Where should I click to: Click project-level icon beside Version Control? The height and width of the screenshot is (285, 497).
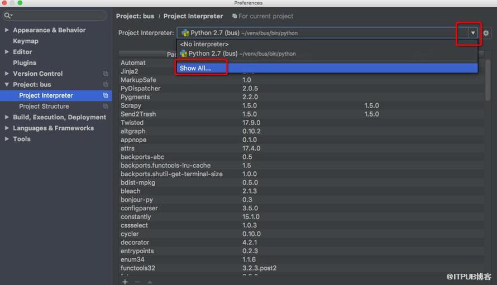106,74
